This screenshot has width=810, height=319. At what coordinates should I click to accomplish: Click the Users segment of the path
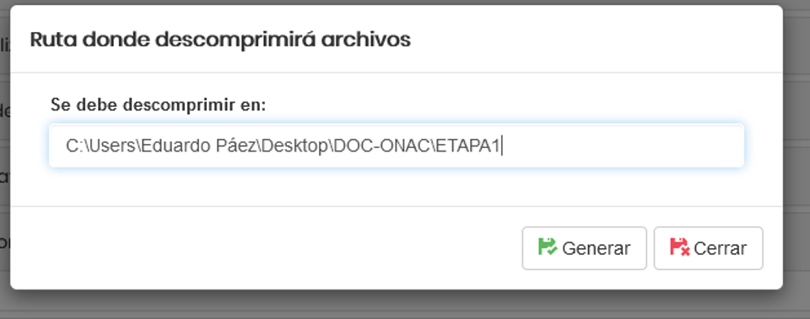pos(112,146)
